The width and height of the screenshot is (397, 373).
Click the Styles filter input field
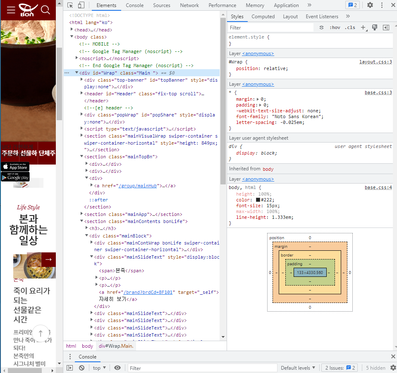(x=270, y=28)
